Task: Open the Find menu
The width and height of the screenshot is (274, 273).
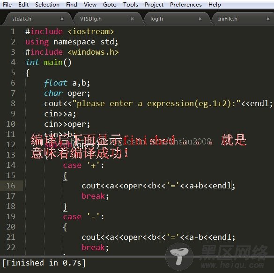Action: pyautogui.click(x=72, y=4)
